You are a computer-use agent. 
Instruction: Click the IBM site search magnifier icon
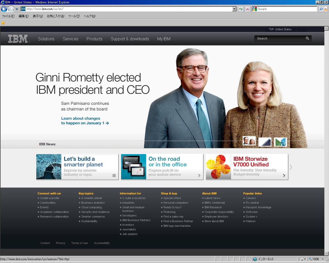coord(307,39)
